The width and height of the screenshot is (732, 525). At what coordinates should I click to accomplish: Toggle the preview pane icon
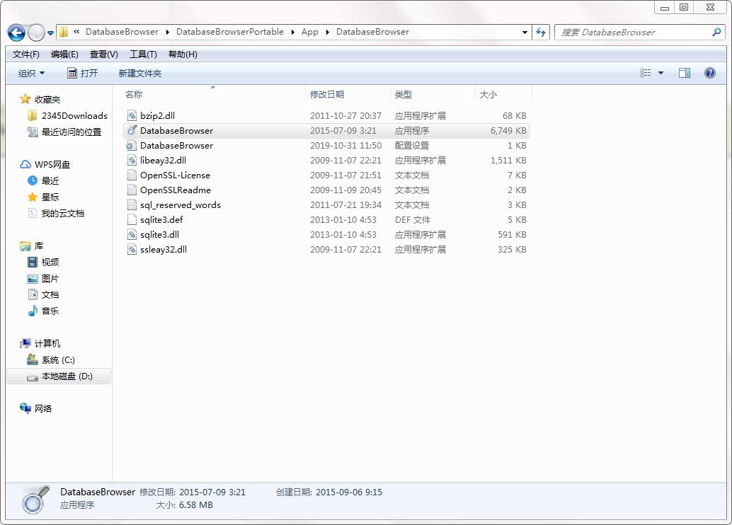(685, 73)
